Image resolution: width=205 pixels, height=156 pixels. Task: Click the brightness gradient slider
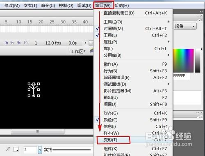coord(198,61)
